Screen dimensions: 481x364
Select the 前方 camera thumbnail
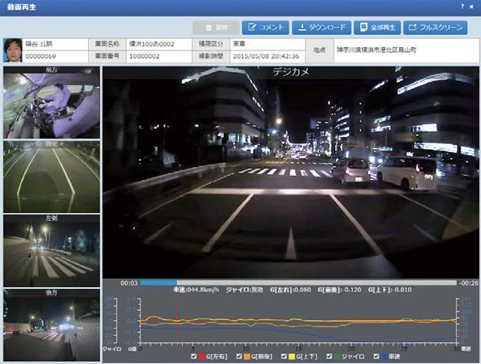click(51, 104)
